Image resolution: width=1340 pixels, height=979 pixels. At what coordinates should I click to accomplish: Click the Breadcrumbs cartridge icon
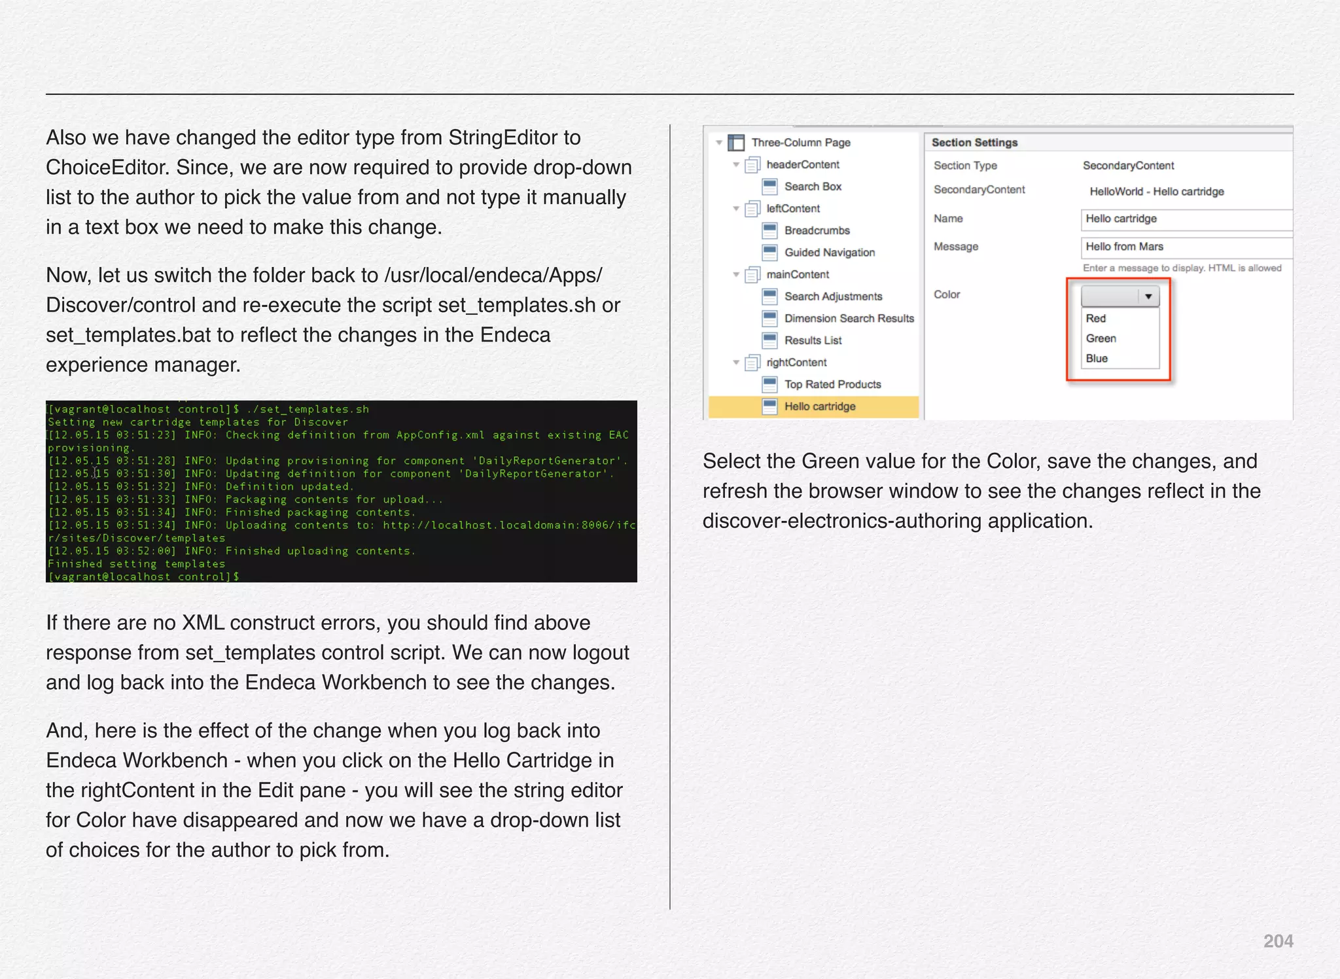click(x=770, y=230)
